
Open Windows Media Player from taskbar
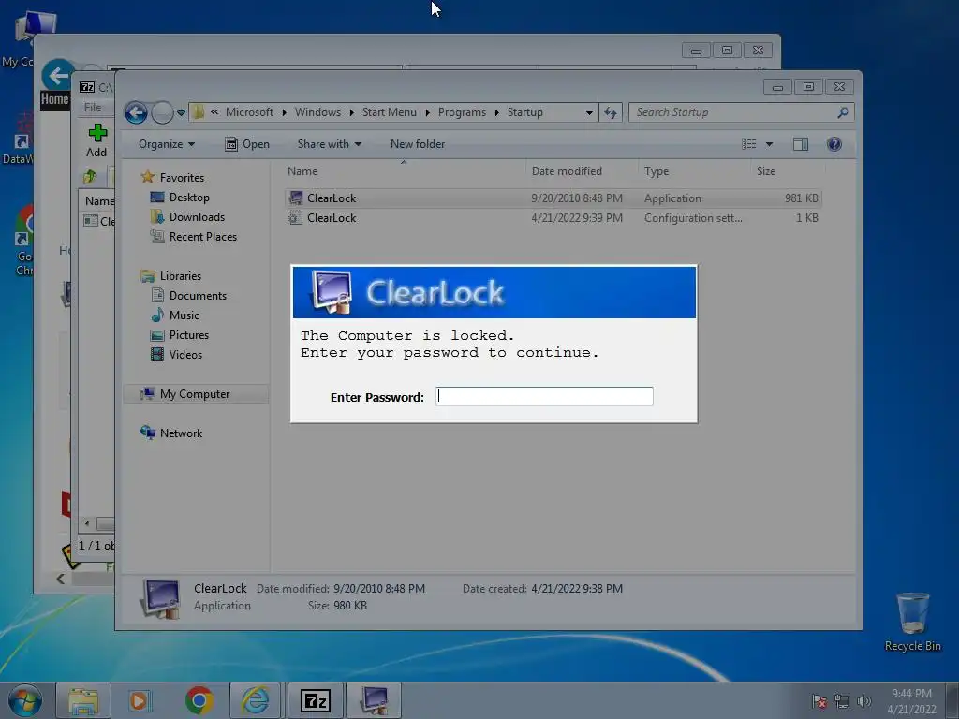tap(140, 700)
